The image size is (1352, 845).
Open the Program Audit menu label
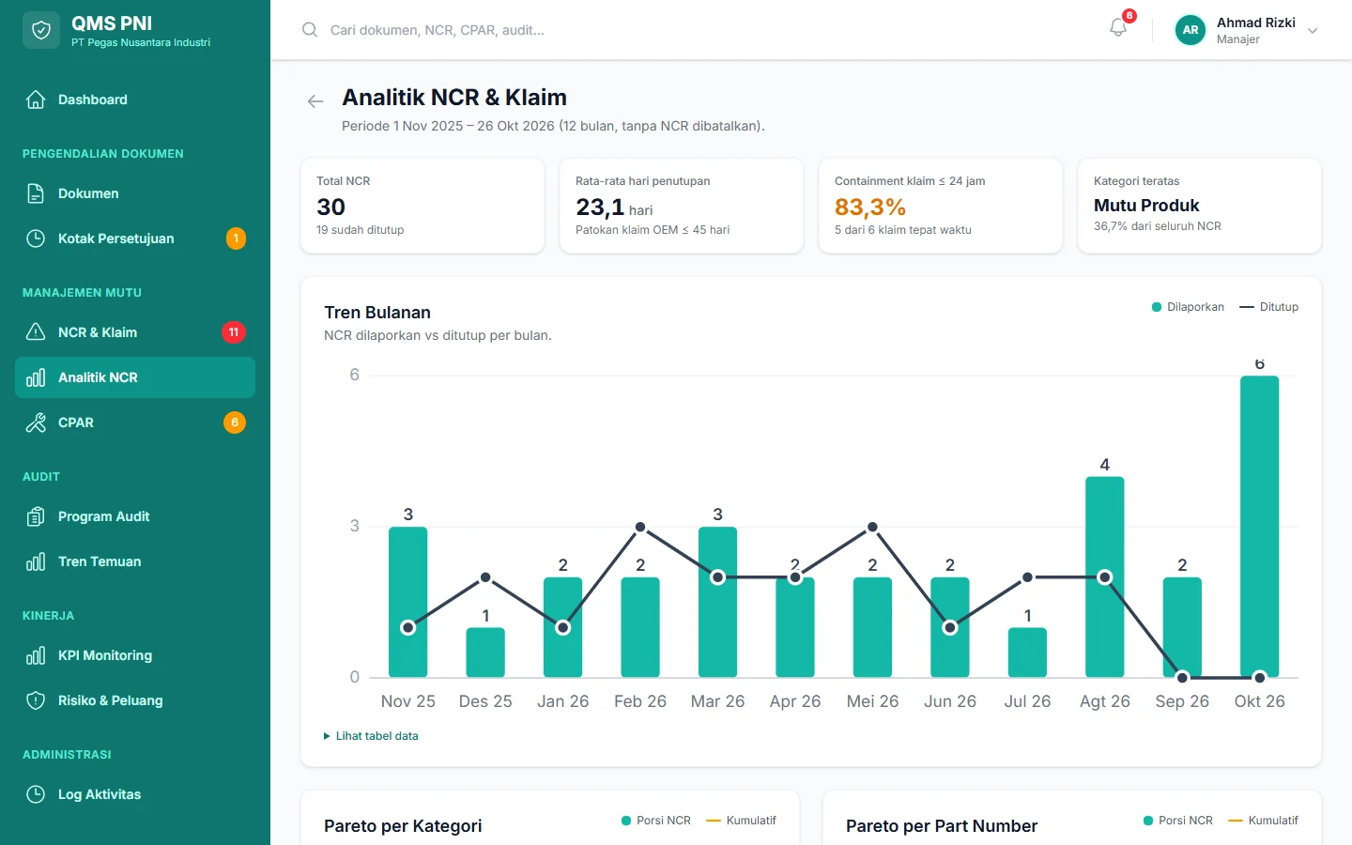[103, 516]
